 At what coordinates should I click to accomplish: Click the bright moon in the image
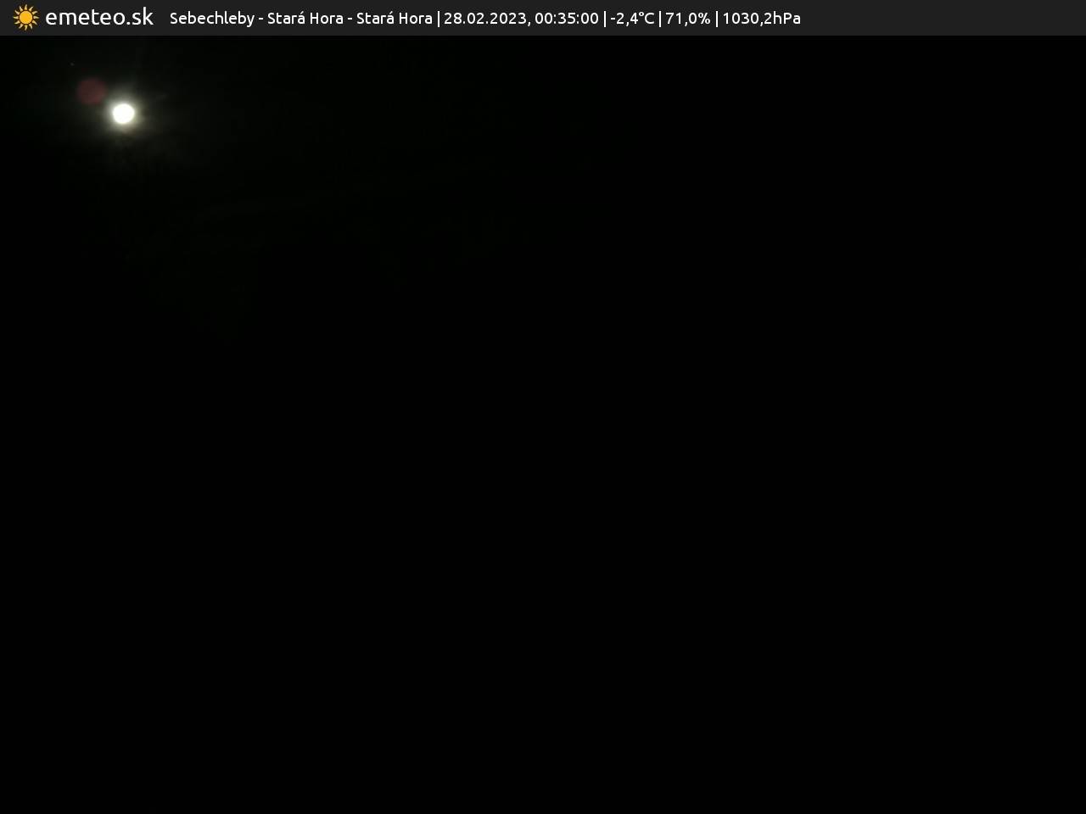pyautogui.click(x=124, y=113)
